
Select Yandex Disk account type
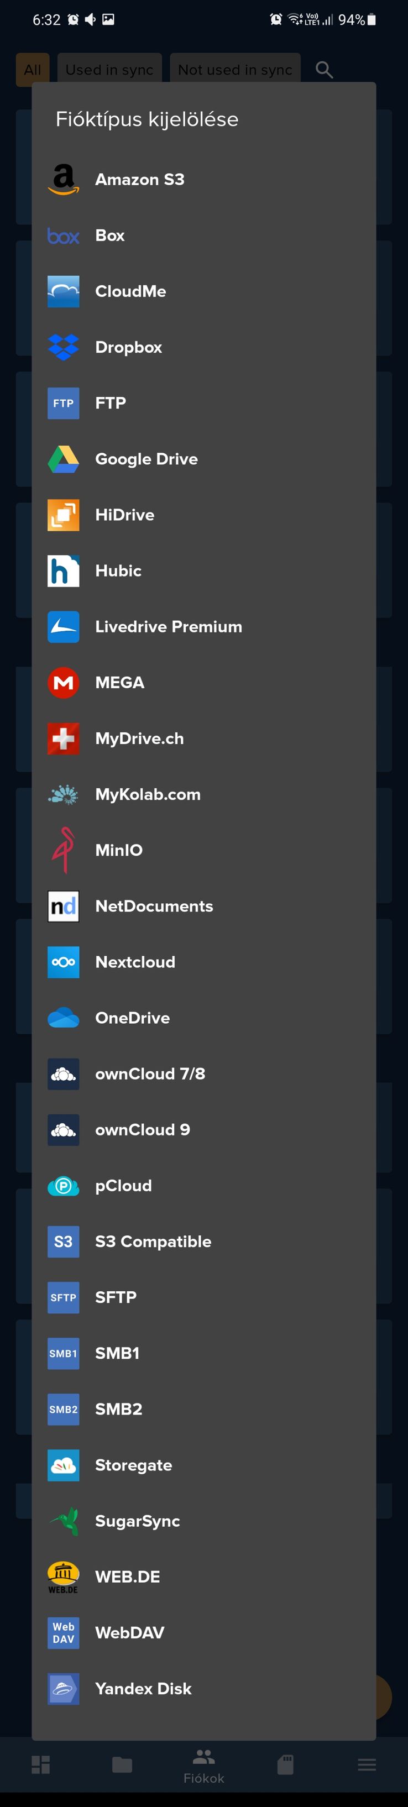point(204,1689)
